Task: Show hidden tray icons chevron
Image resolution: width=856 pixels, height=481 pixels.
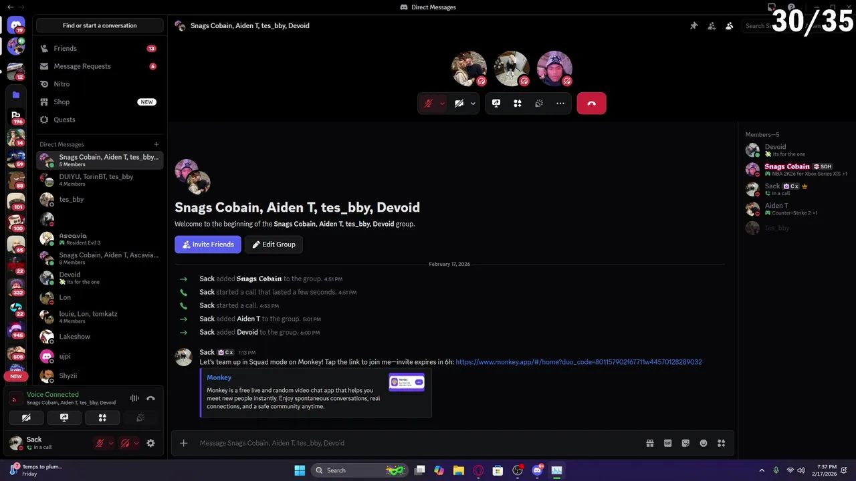Action: coord(762,470)
